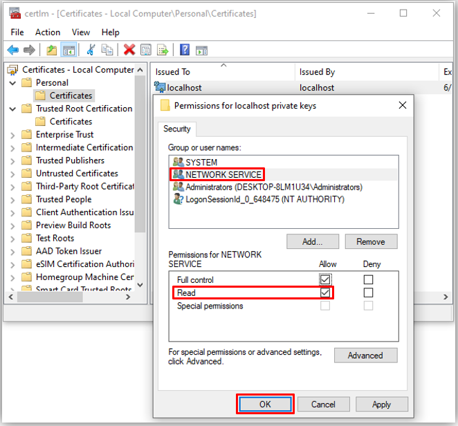Click the Back arrow toolbar icon
458x426 pixels.
(x=13, y=50)
